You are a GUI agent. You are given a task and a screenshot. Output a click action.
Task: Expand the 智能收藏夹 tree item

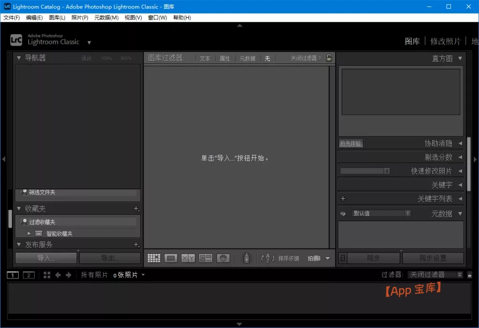click(29, 233)
